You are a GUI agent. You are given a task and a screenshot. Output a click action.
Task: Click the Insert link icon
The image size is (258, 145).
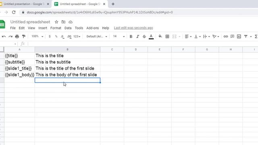(226, 37)
